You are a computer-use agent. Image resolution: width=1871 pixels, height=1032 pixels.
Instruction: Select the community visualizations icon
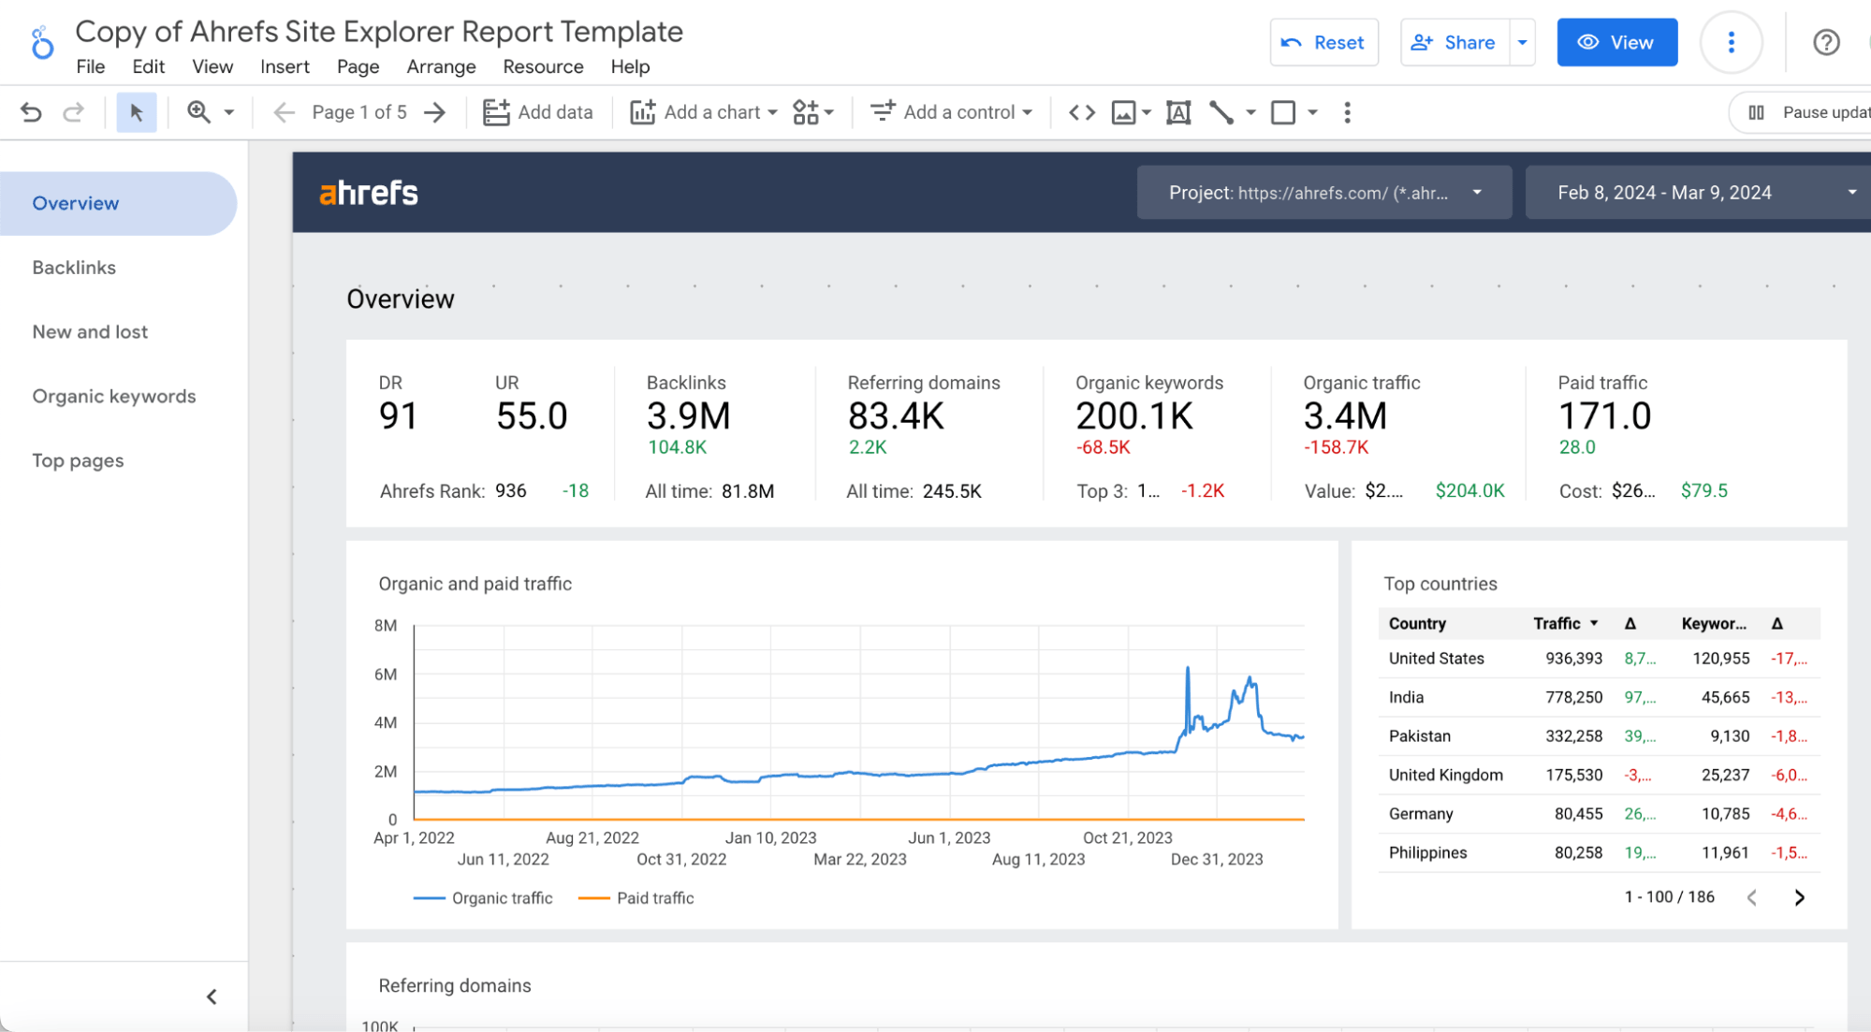coord(806,111)
